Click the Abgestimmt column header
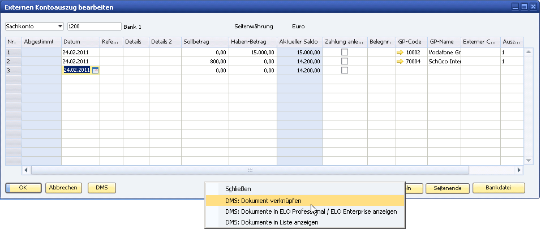 point(42,42)
